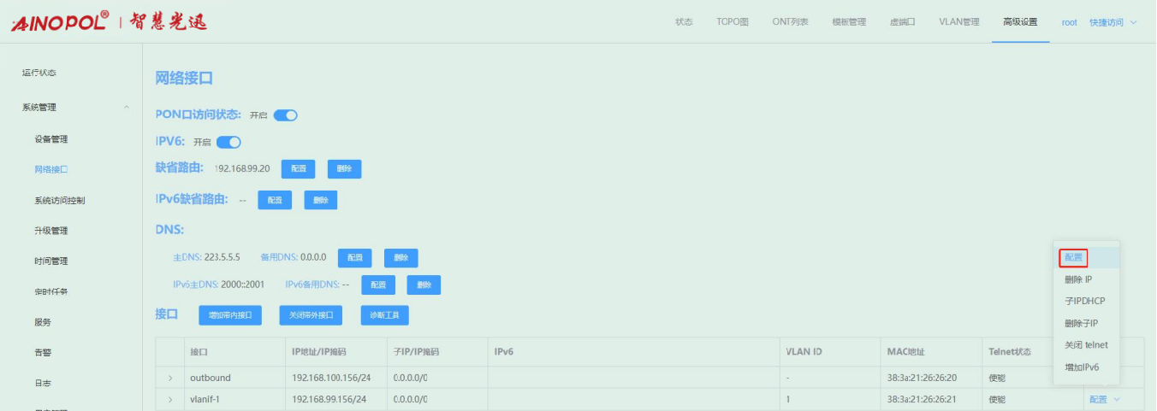
Task: Open 设备管理 in the sidebar
Action: pyautogui.click(x=50, y=139)
